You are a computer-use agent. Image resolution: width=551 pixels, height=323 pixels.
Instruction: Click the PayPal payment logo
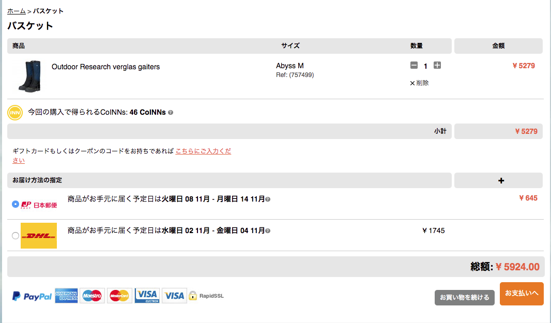click(32, 296)
